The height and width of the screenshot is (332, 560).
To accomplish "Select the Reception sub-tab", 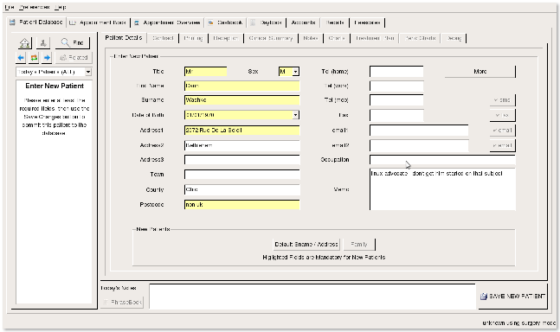I will [225, 38].
